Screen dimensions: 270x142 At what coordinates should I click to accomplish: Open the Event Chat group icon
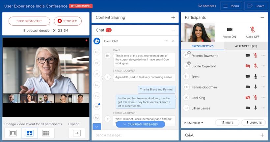[97, 41]
